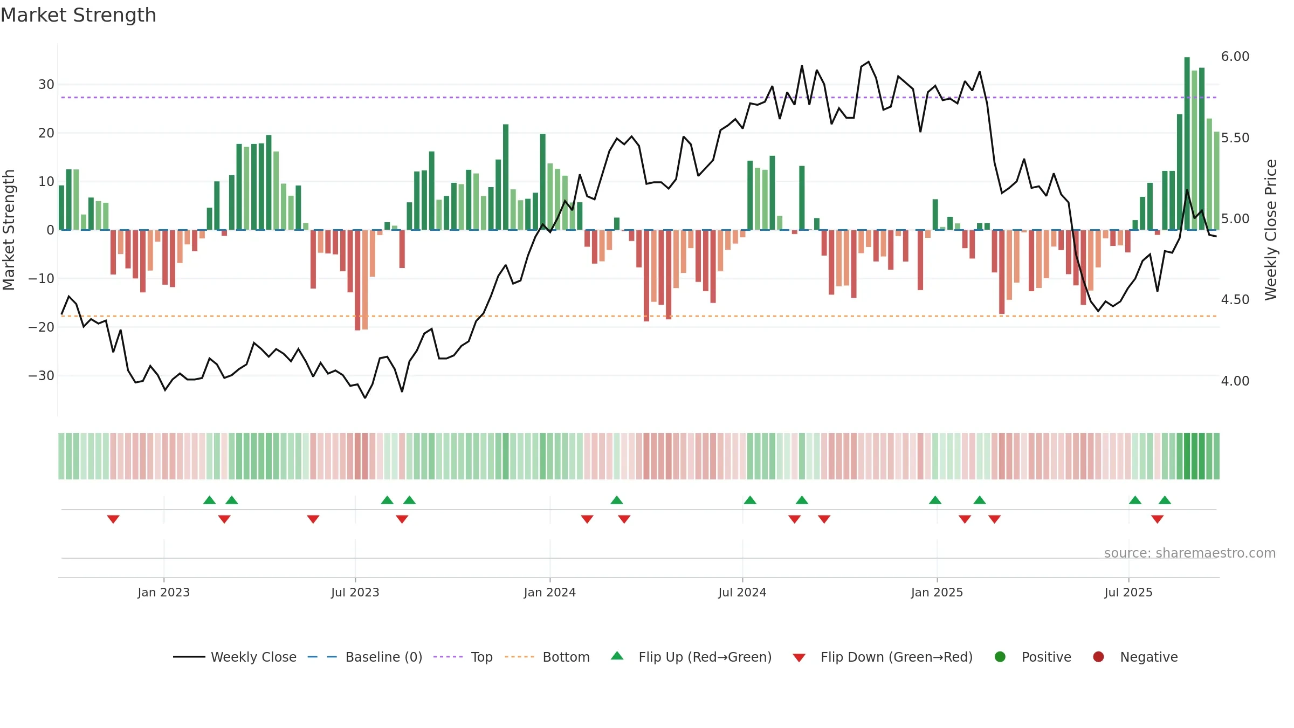1294x728 pixels.
Task: Click the leftmost red Flip Down marker
Action: [x=113, y=519]
